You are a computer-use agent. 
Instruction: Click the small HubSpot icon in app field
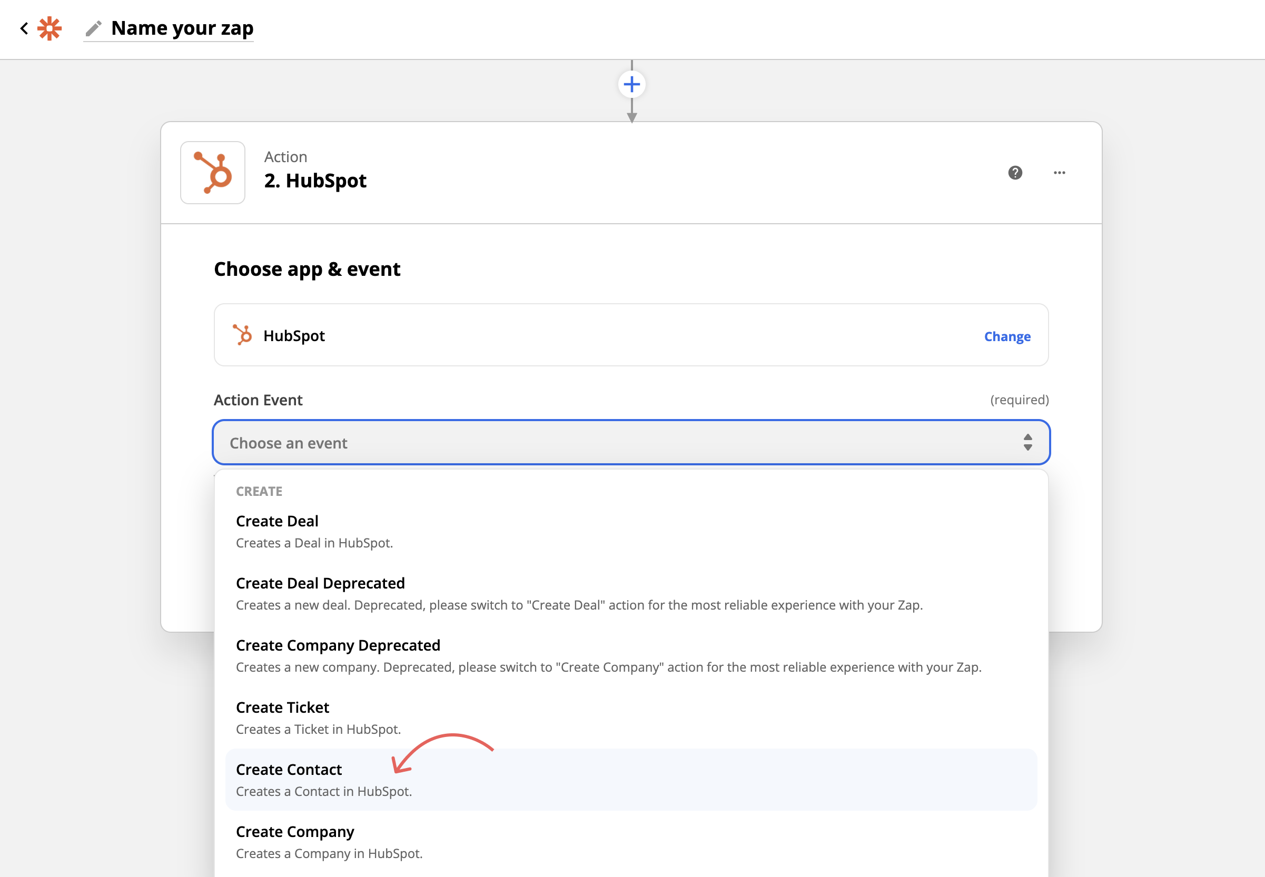tap(242, 335)
